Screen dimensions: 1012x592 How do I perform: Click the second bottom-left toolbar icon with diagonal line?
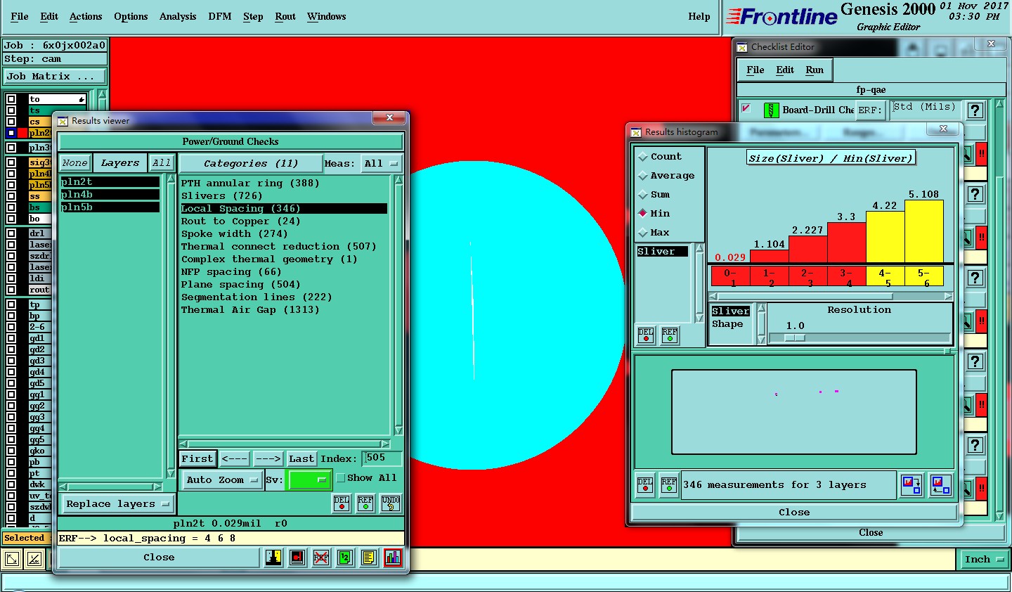34,560
